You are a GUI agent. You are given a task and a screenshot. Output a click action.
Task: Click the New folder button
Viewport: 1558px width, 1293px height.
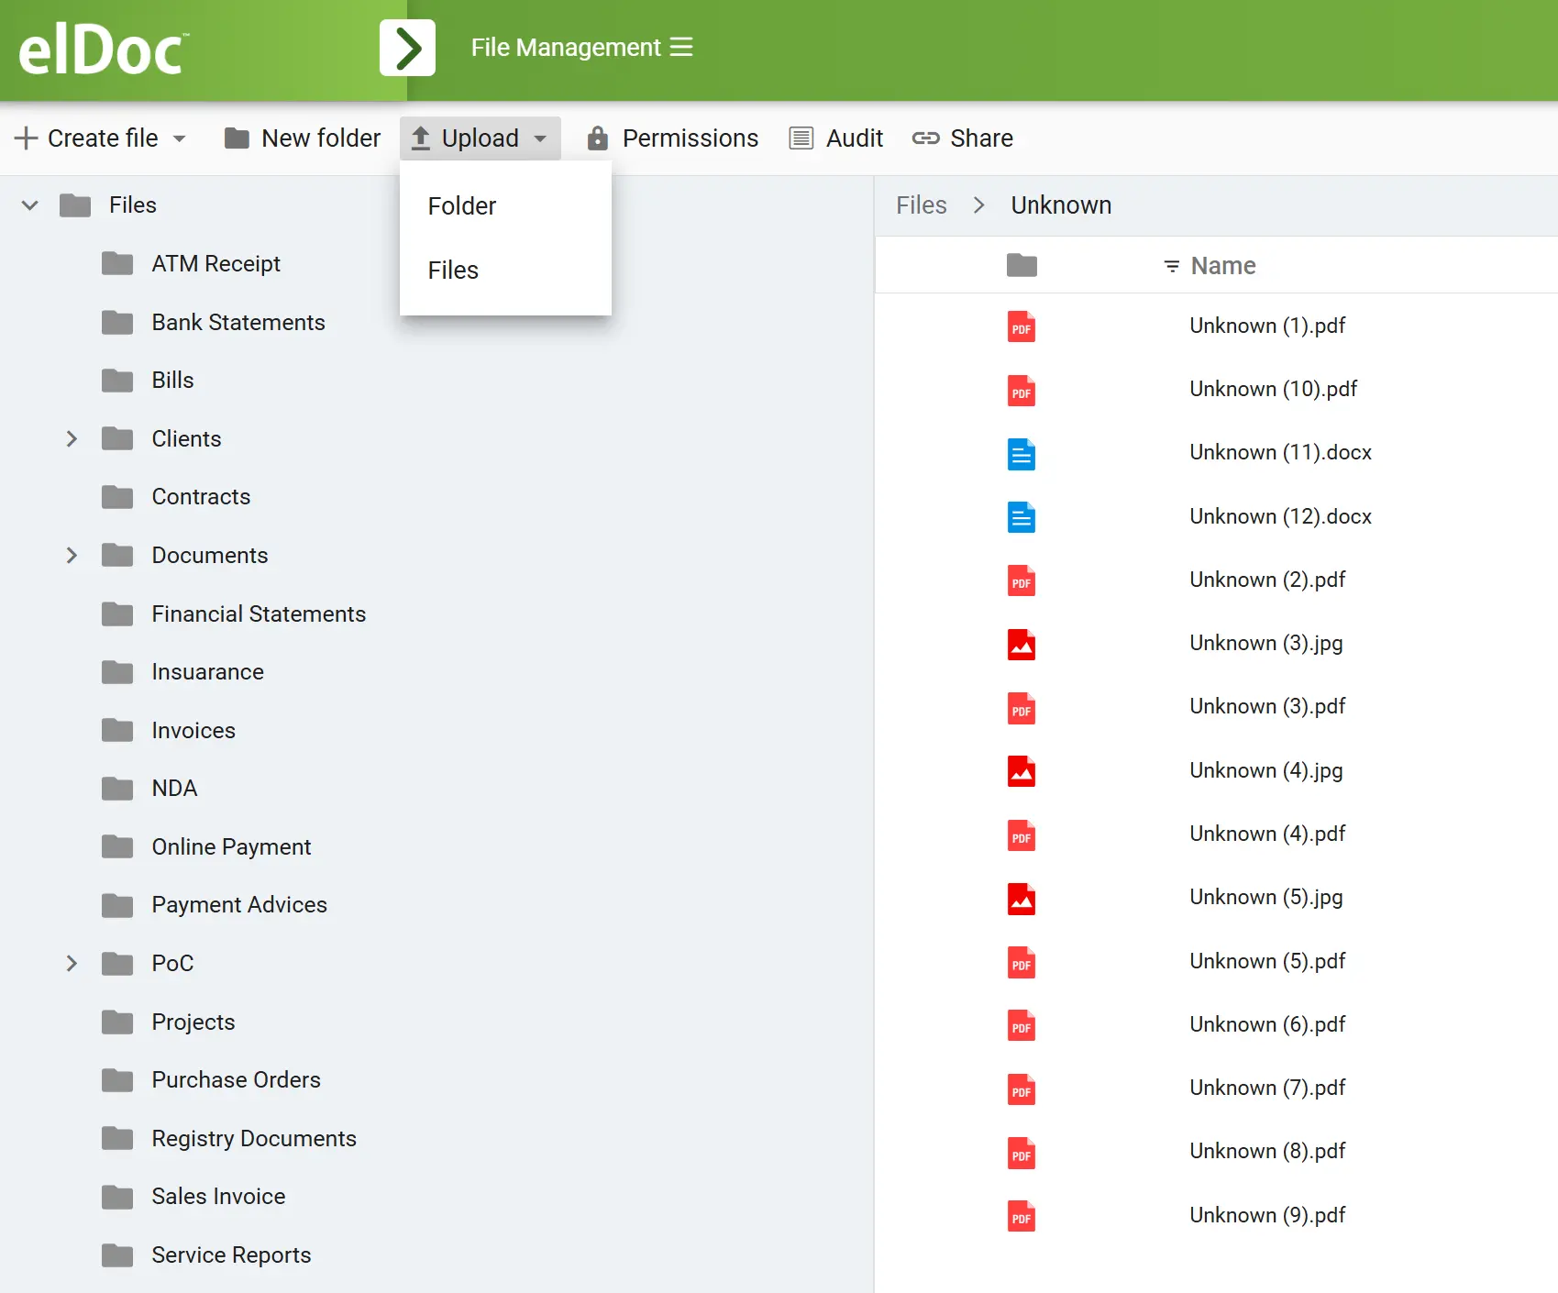(x=303, y=138)
